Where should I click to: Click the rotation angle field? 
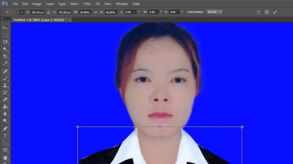(130, 12)
